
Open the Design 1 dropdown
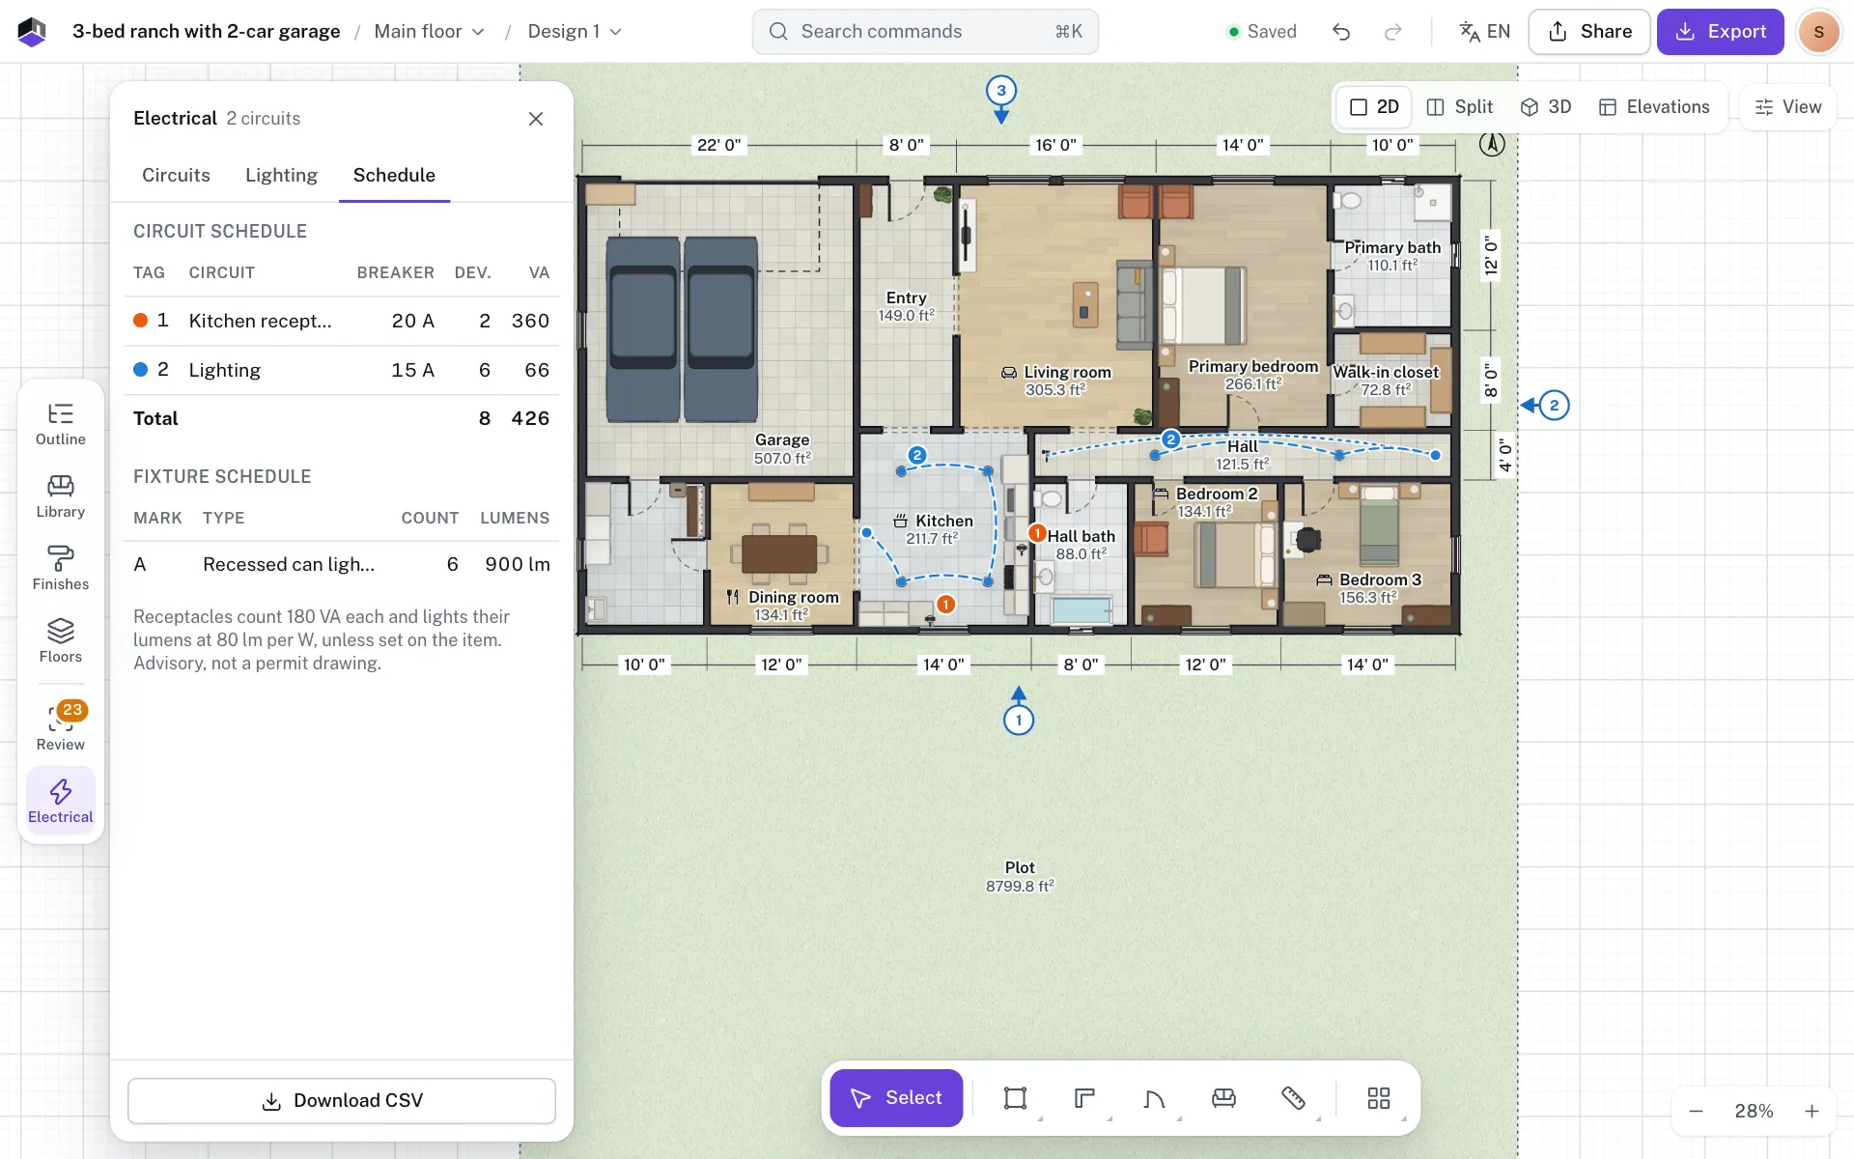(575, 32)
